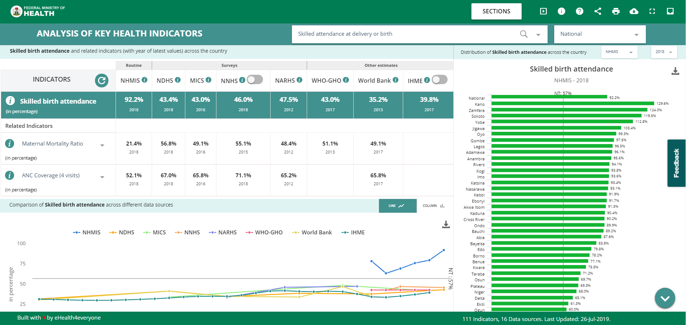Open the World Bank info icon
Screen dimensions: 686x325
coord(396,80)
